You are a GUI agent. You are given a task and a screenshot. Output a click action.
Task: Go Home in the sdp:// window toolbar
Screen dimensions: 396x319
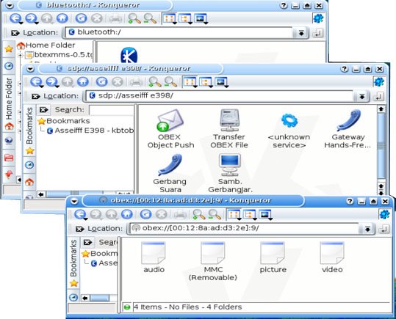pyautogui.click(x=83, y=82)
